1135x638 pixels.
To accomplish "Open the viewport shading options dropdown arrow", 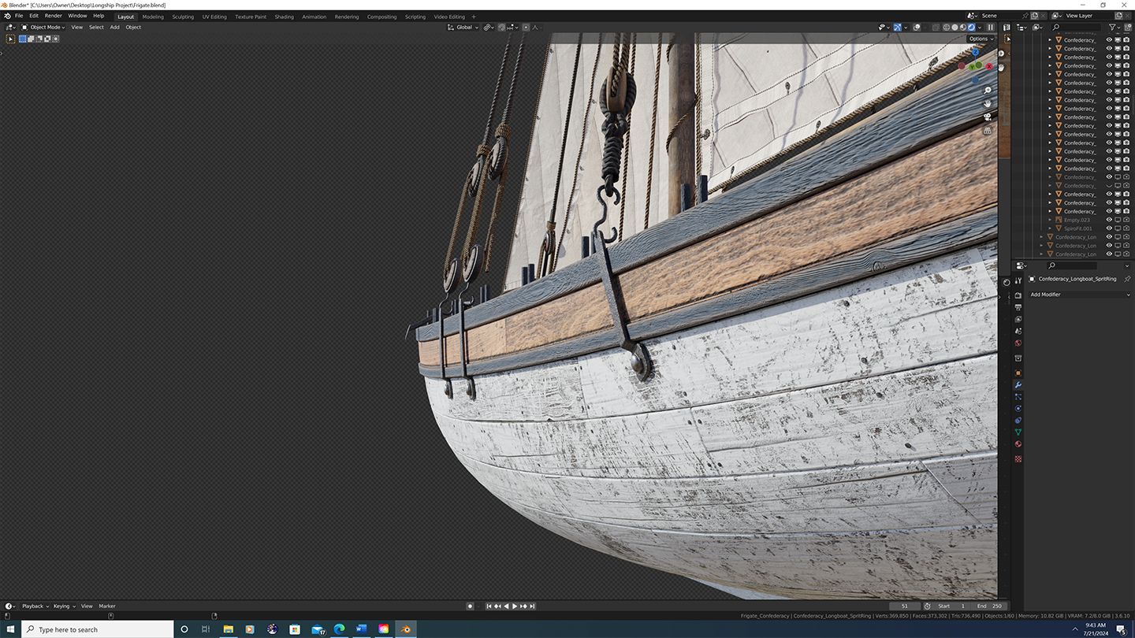I will (980, 27).
